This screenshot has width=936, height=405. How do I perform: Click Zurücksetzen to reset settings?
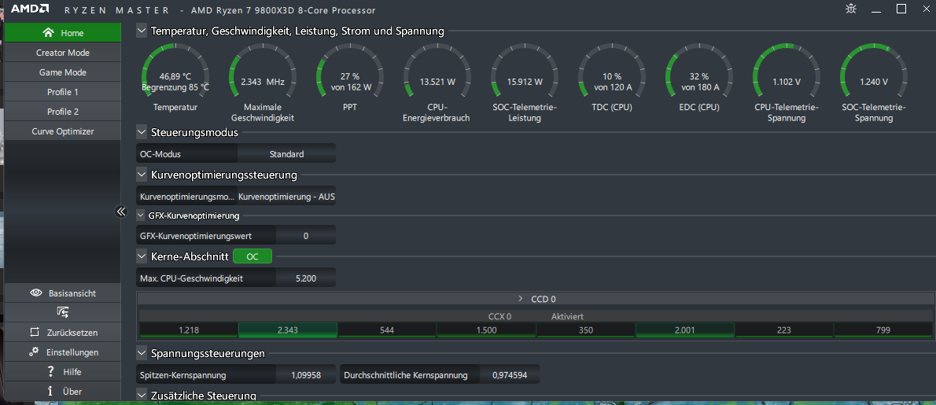tap(62, 332)
